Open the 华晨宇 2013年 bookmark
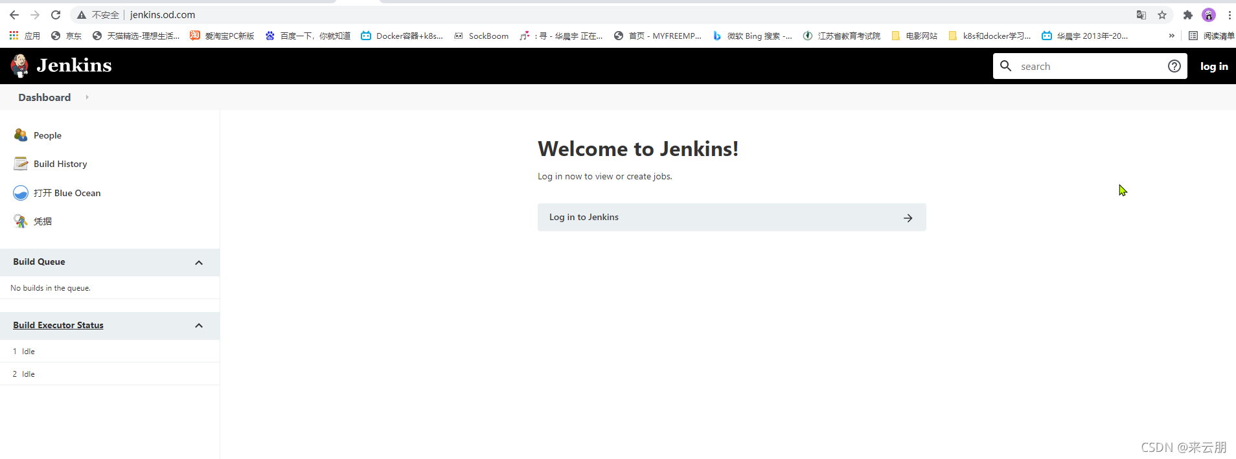 [x=1084, y=36]
